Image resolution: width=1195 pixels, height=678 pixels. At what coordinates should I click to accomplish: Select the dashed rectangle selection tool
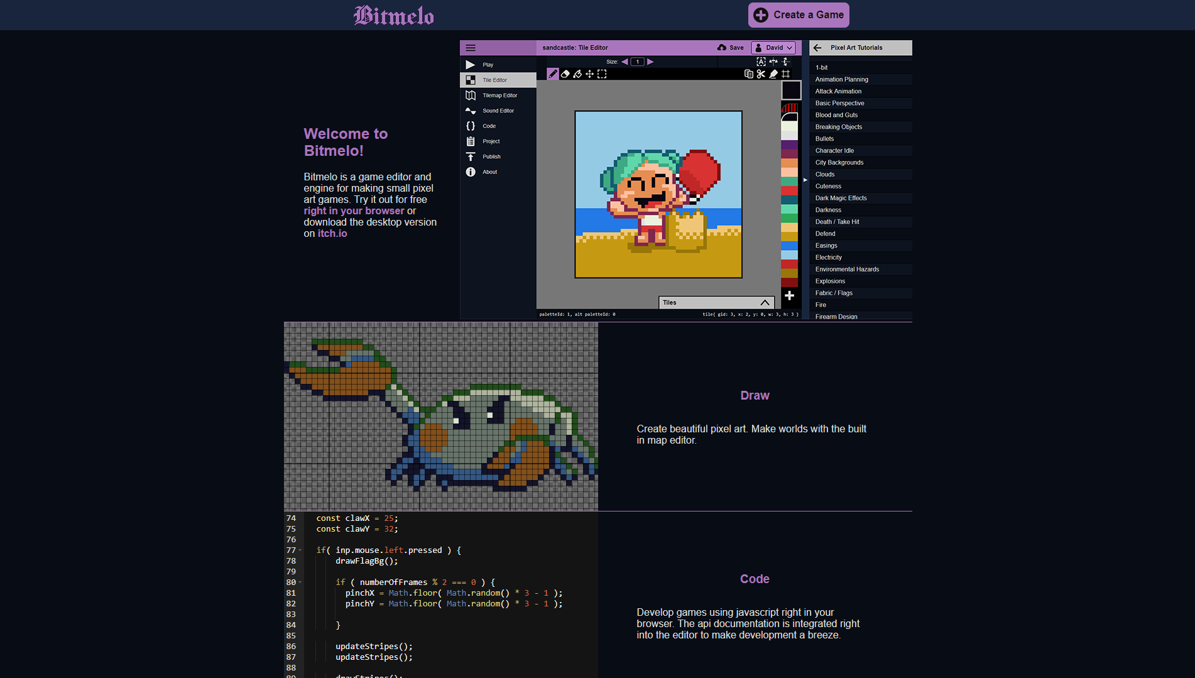602,74
